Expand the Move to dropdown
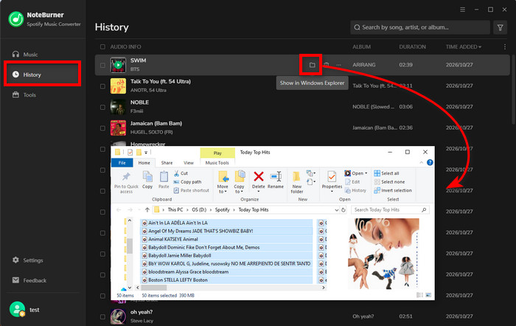Screen dimensions: 516x326 pos(223,191)
